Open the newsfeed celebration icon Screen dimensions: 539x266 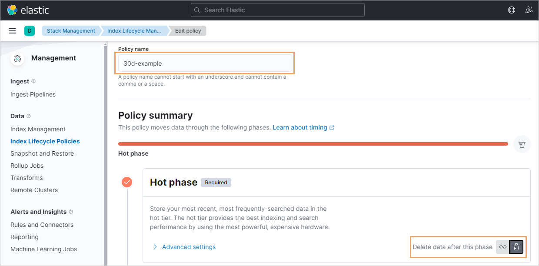point(529,10)
